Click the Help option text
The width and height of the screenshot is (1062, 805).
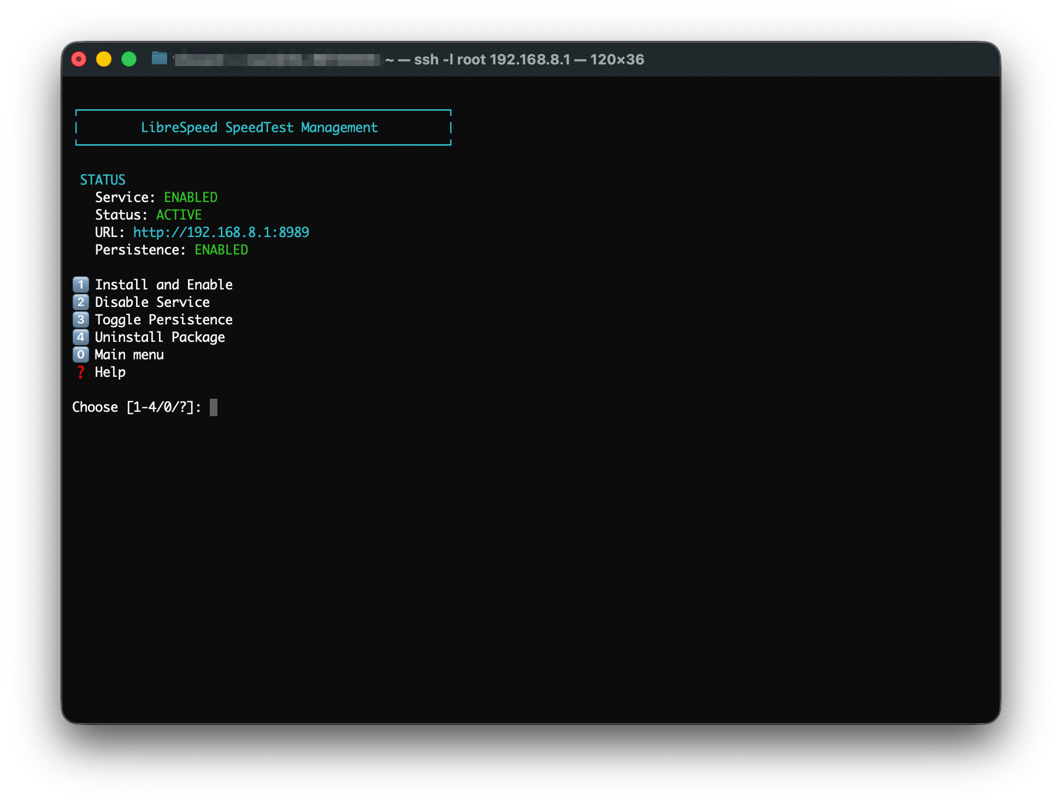(x=110, y=372)
